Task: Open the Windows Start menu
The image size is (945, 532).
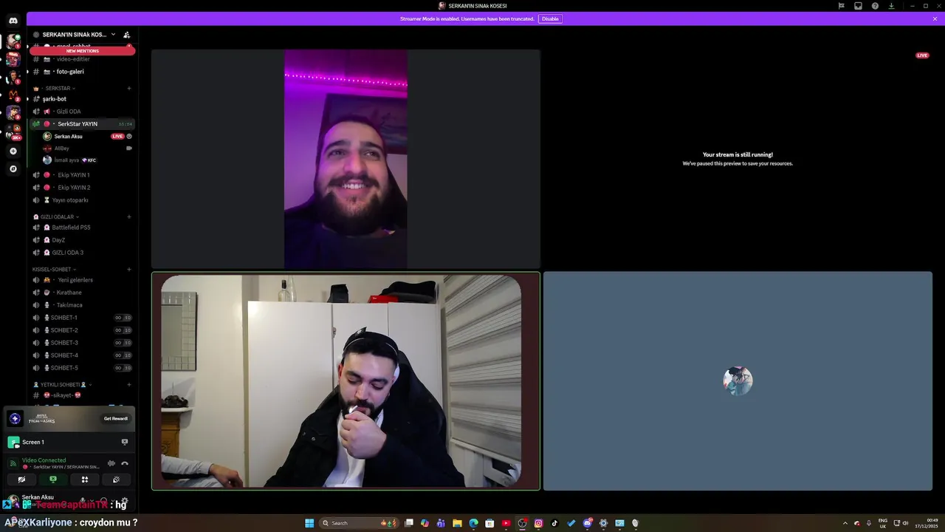Action: (309, 523)
